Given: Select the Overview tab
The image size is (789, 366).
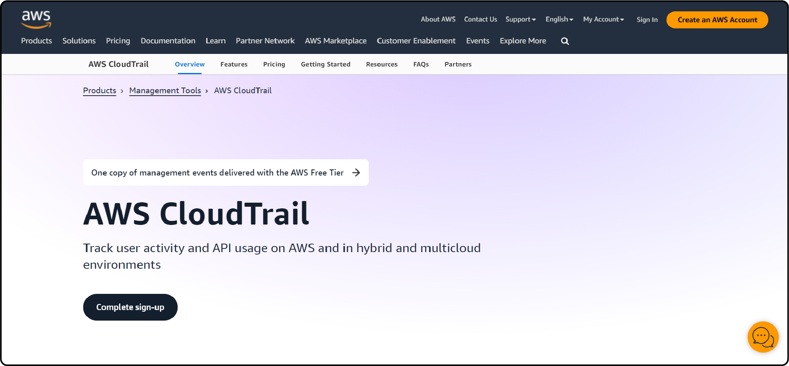Looking at the screenshot, I should tap(190, 64).
